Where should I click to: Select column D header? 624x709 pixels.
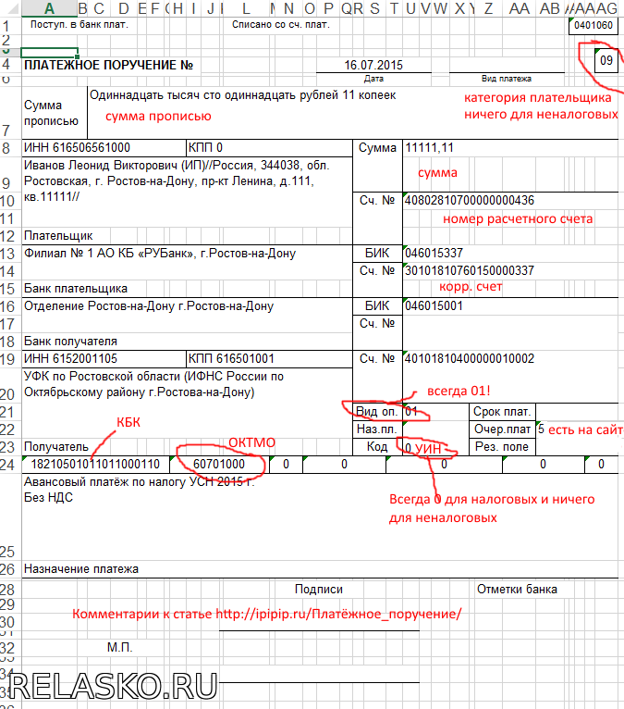(123, 8)
